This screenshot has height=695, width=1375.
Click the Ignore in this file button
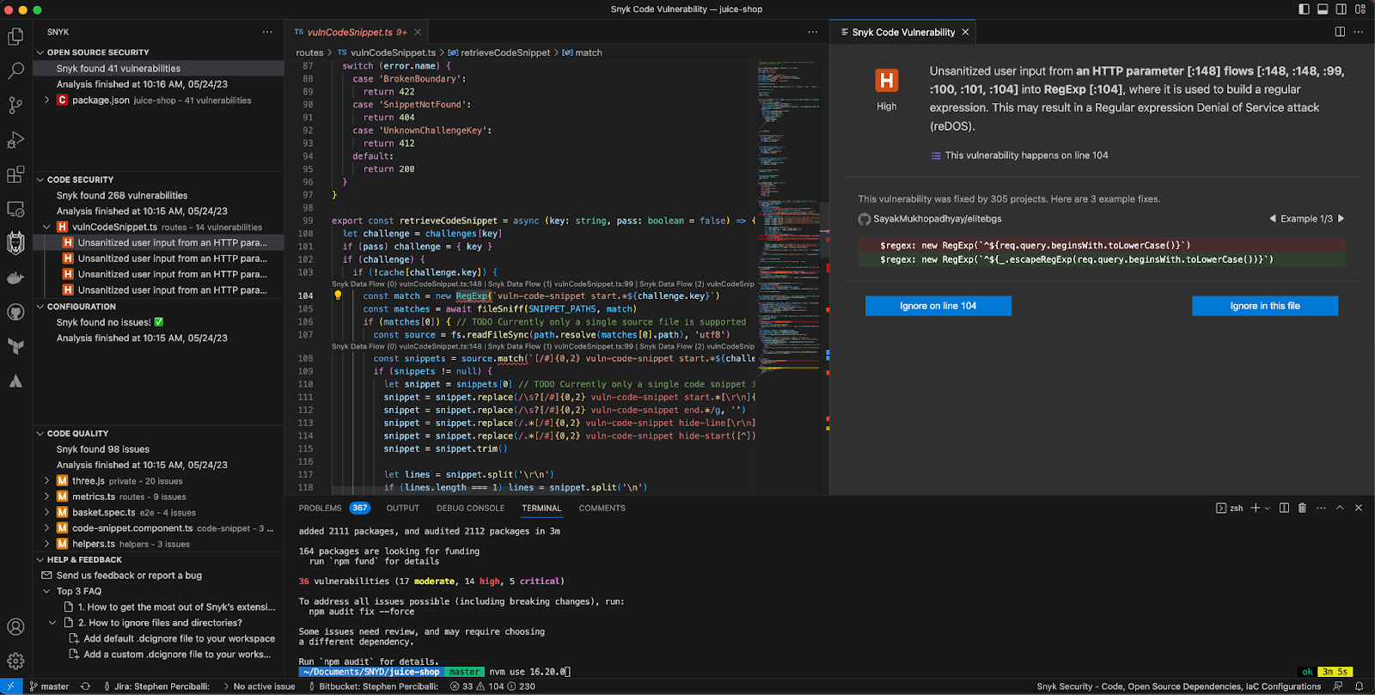[x=1264, y=306]
